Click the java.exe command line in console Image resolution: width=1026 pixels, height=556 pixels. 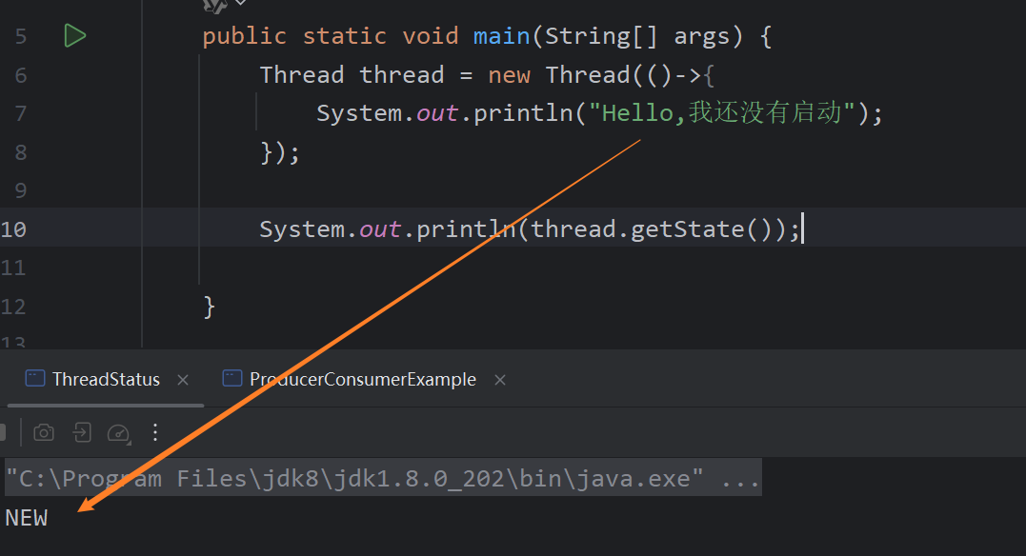click(x=383, y=479)
